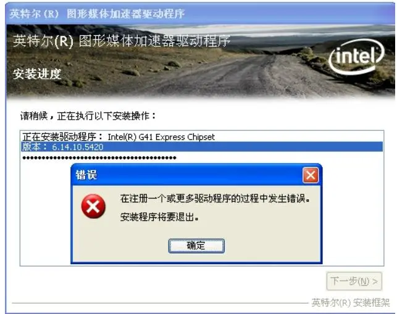Click the 安装程序将要退出 message line

coord(159,217)
